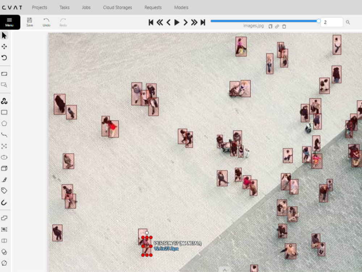The image size is (362, 272).
Task: Open the Models page
Action: coord(181,7)
